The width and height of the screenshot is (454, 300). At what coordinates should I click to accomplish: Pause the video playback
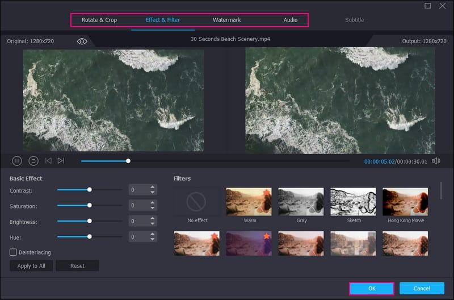point(17,161)
